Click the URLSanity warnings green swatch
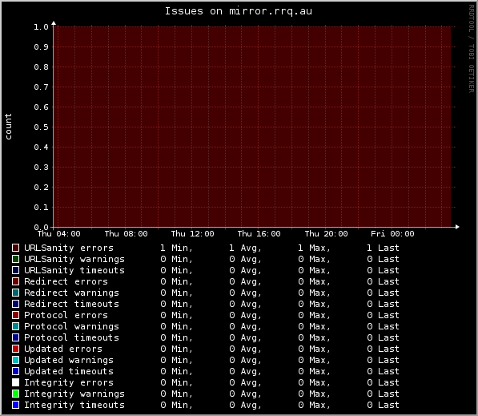Screen dimensions: 478x416 click(15, 259)
